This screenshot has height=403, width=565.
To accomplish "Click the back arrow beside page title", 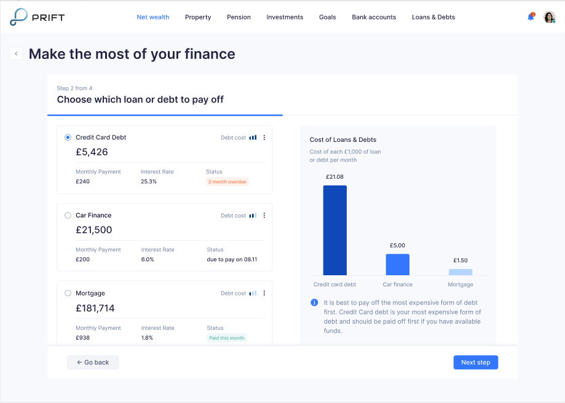I will click(x=16, y=53).
